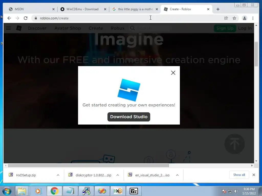
Task: Open Windows Explorer from taskbar
Action: pyautogui.click(x=22, y=191)
